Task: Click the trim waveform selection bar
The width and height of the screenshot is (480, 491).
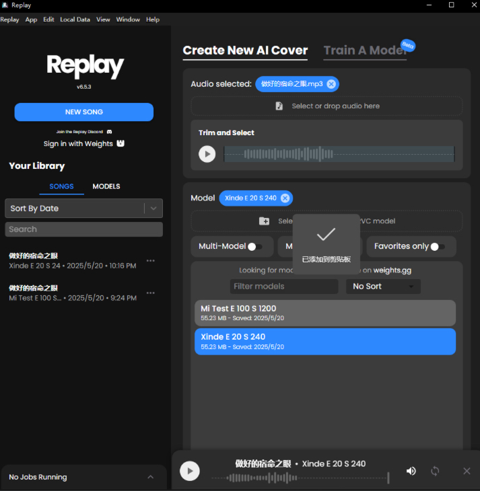Action: coord(339,154)
